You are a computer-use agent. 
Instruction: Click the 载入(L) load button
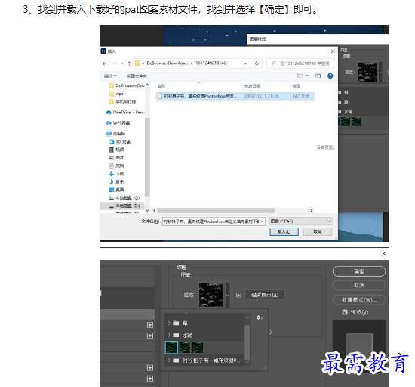pyautogui.click(x=284, y=231)
